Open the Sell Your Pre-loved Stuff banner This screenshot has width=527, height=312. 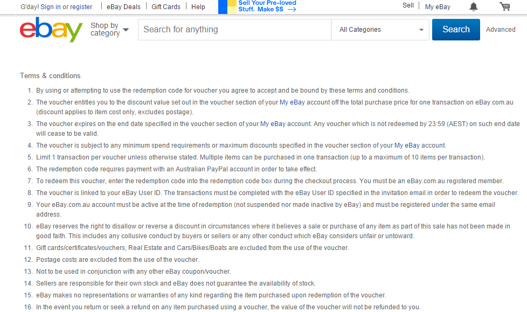(258, 6)
